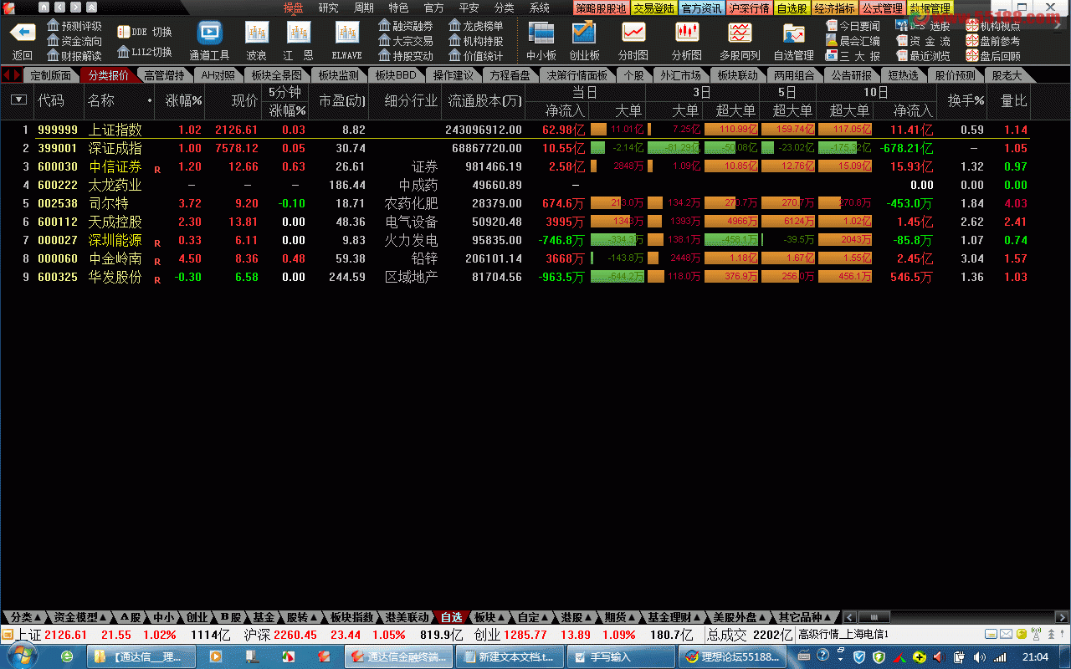Open 资金流向 in the toolbar

pyautogui.click(x=74, y=41)
